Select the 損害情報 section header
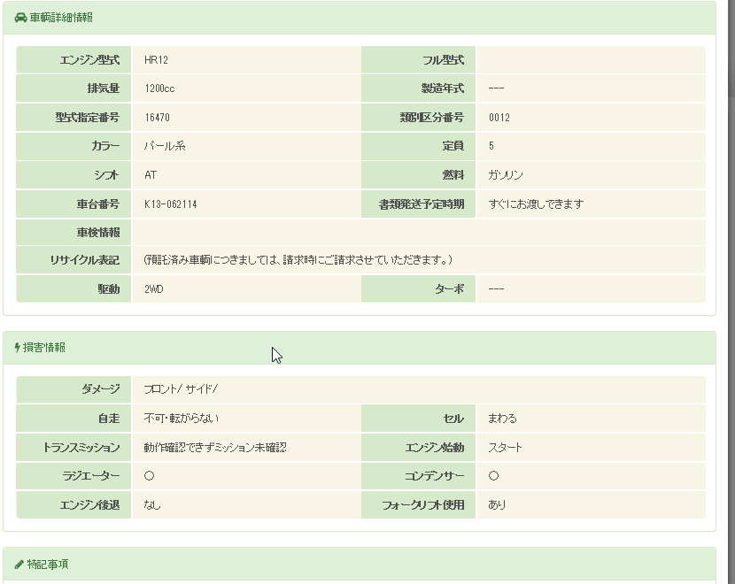The width and height of the screenshot is (735, 584). pos(44,348)
